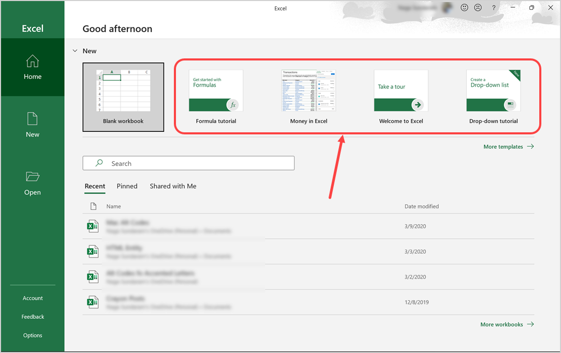Click the Home icon in sidebar
Viewport: 561px width, 353px height.
pos(32,62)
